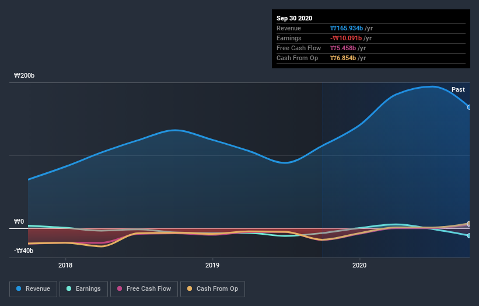Click the Free Cash Flow label in tooltip
The height and width of the screenshot is (306, 479).
299,48
